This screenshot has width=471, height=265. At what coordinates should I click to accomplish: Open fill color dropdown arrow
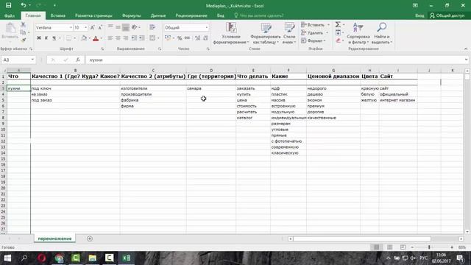pos(90,38)
